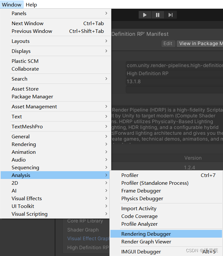Expand the UI Toolkit submenu
The image size is (223, 256).
tap(56, 206)
